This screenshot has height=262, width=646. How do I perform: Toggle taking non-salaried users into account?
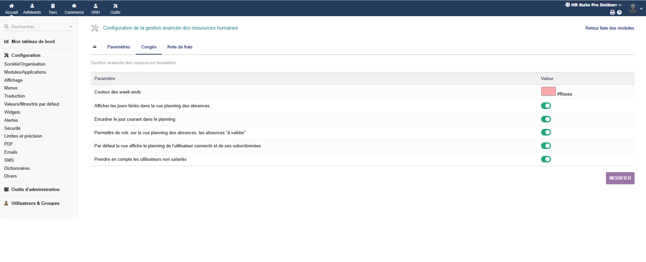(546, 159)
